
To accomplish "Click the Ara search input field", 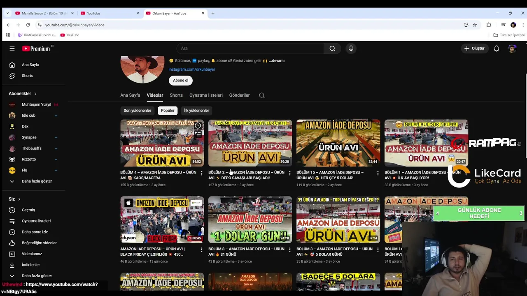I will [250, 49].
